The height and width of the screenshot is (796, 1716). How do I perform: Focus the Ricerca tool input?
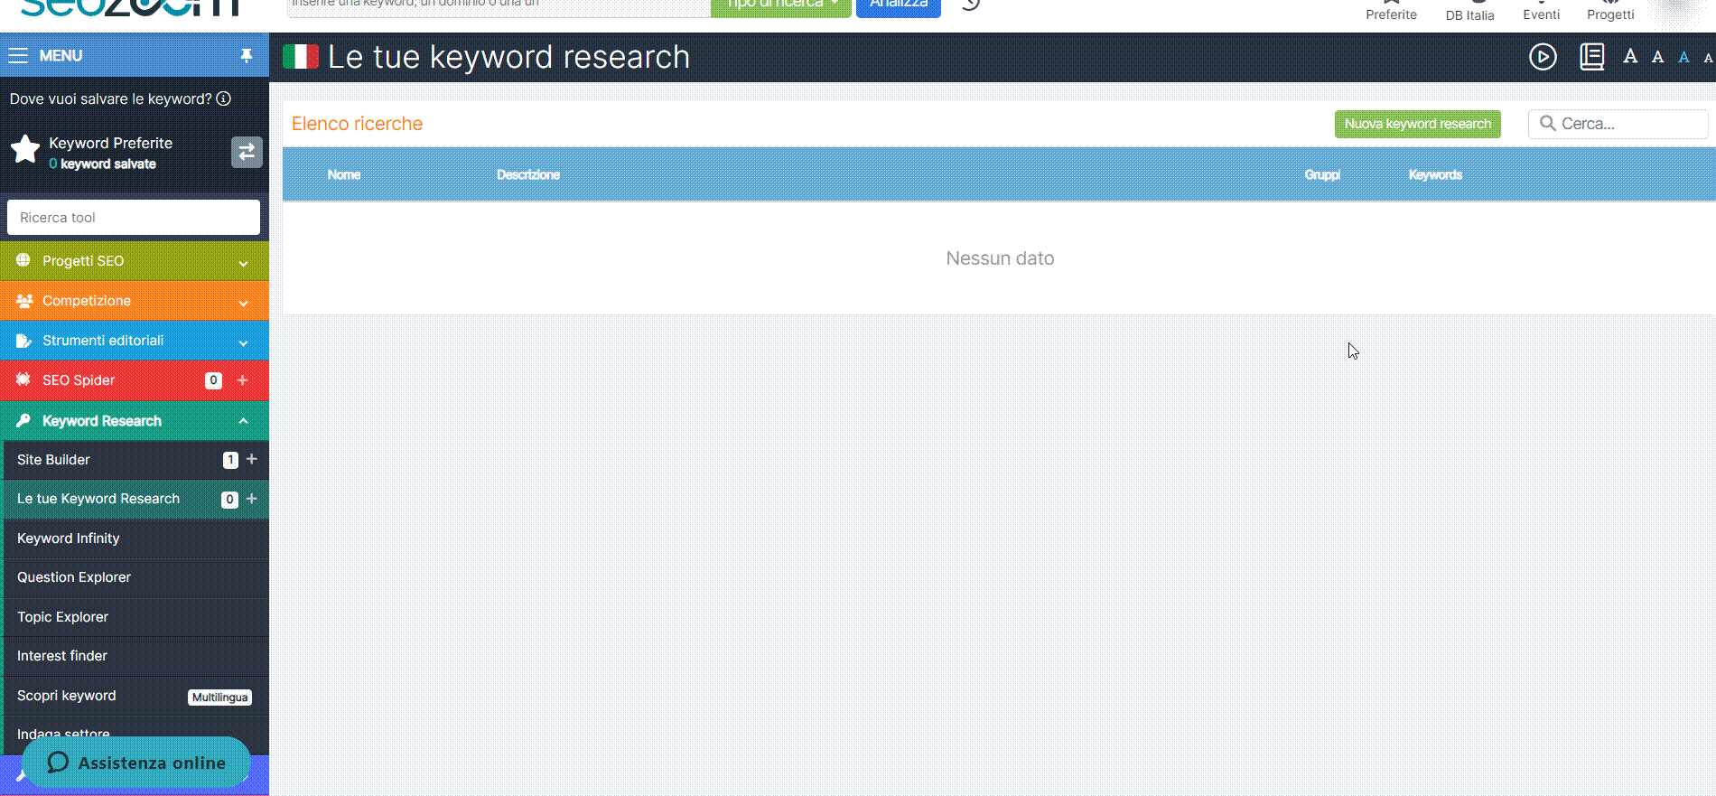[134, 218]
